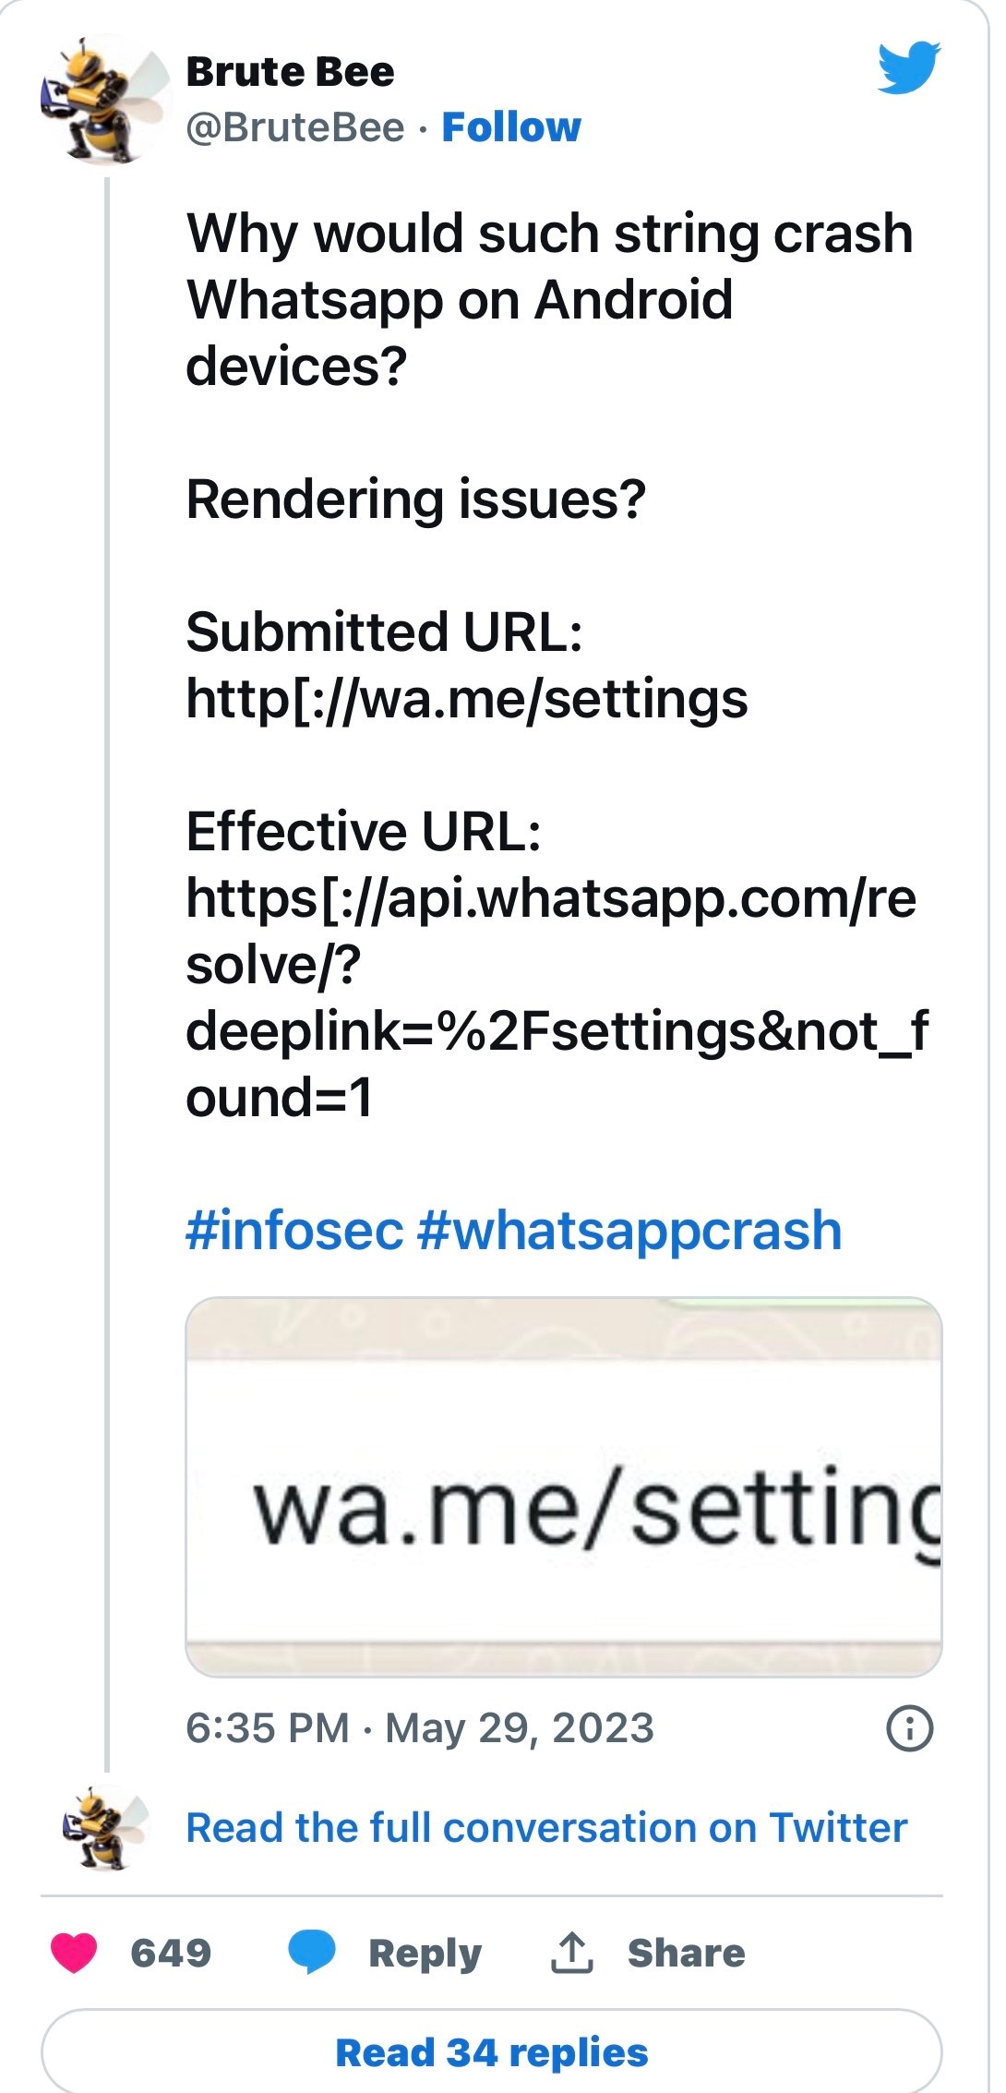The height and width of the screenshot is (2093, 1006).
Task: Click the blue reply speech bubble icon
Action: 311,1952
